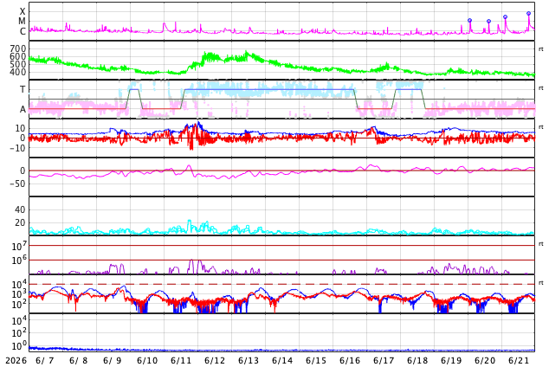Screen dimensions: 549x367
Task: Click the 0 tick on the magenta index panel
Action: click(23, 171)
